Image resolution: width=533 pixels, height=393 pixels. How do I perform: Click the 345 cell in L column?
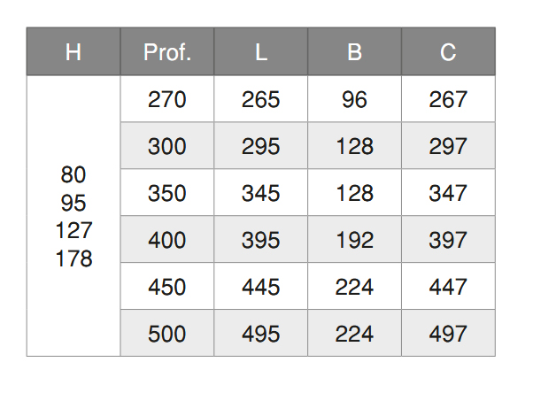261,193
